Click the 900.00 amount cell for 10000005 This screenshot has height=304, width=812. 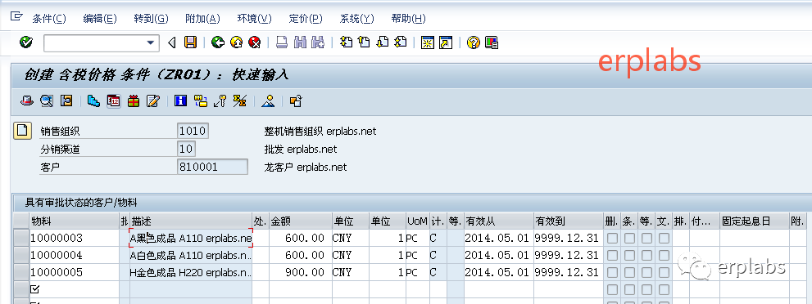[x=301, y=272]
